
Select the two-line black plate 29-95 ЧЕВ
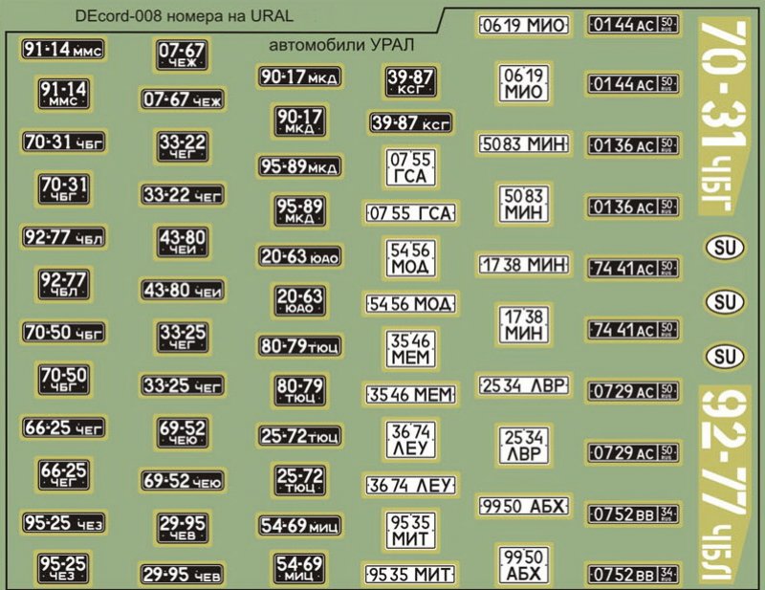tap(183, 528)
